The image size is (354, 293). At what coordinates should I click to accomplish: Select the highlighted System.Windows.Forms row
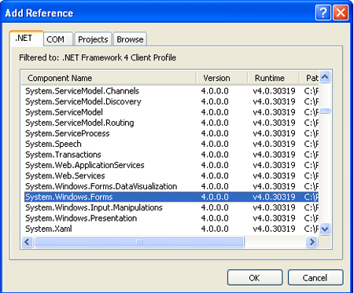[x=171, y=197]
